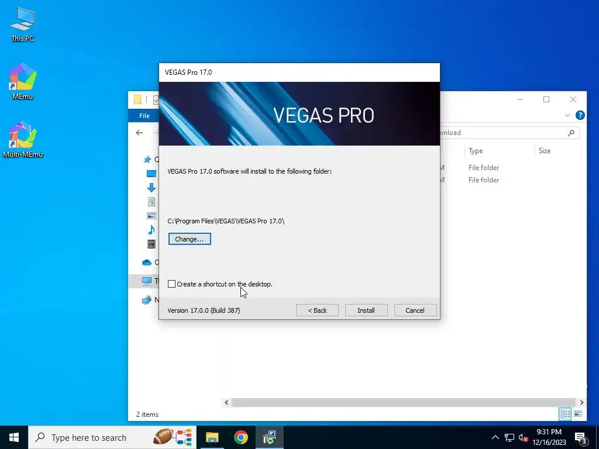Screen dimensions: 599x449
Task: Click the taskbar search box
Action: pyautogui.click(x=112, y=437)
